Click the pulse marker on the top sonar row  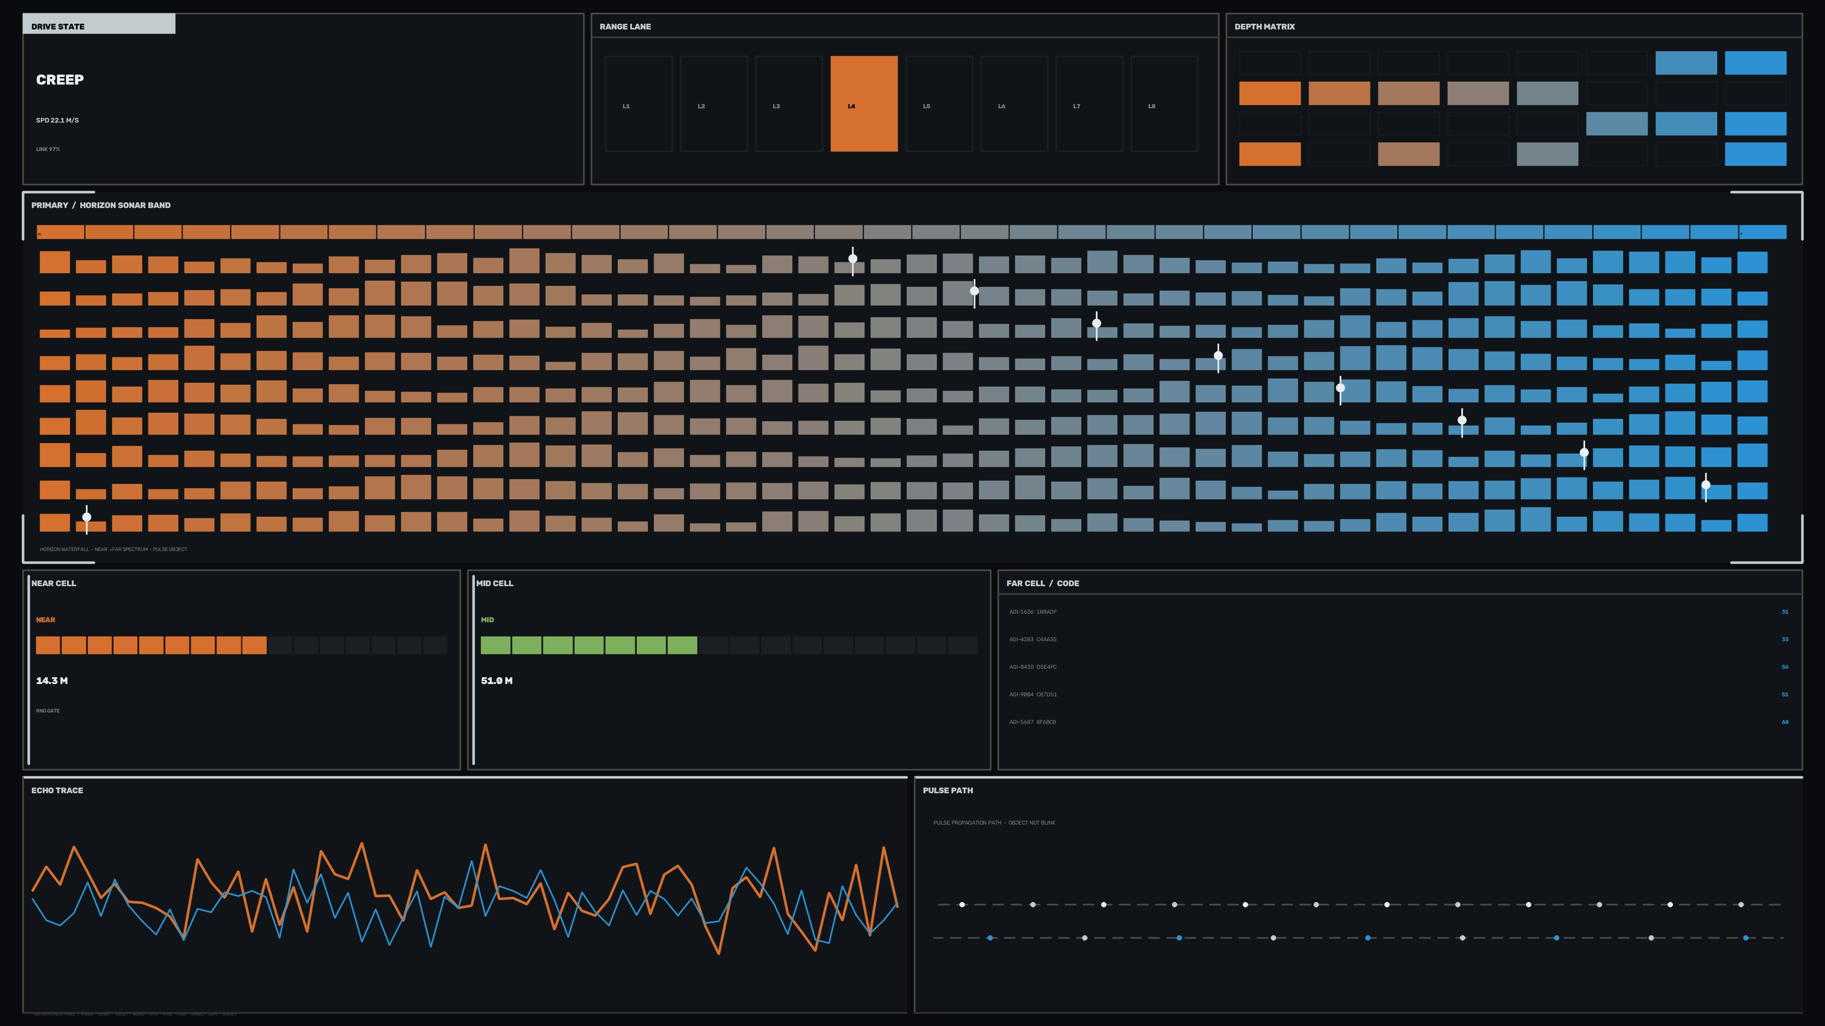pyautogui.click(x=853, y=259)
